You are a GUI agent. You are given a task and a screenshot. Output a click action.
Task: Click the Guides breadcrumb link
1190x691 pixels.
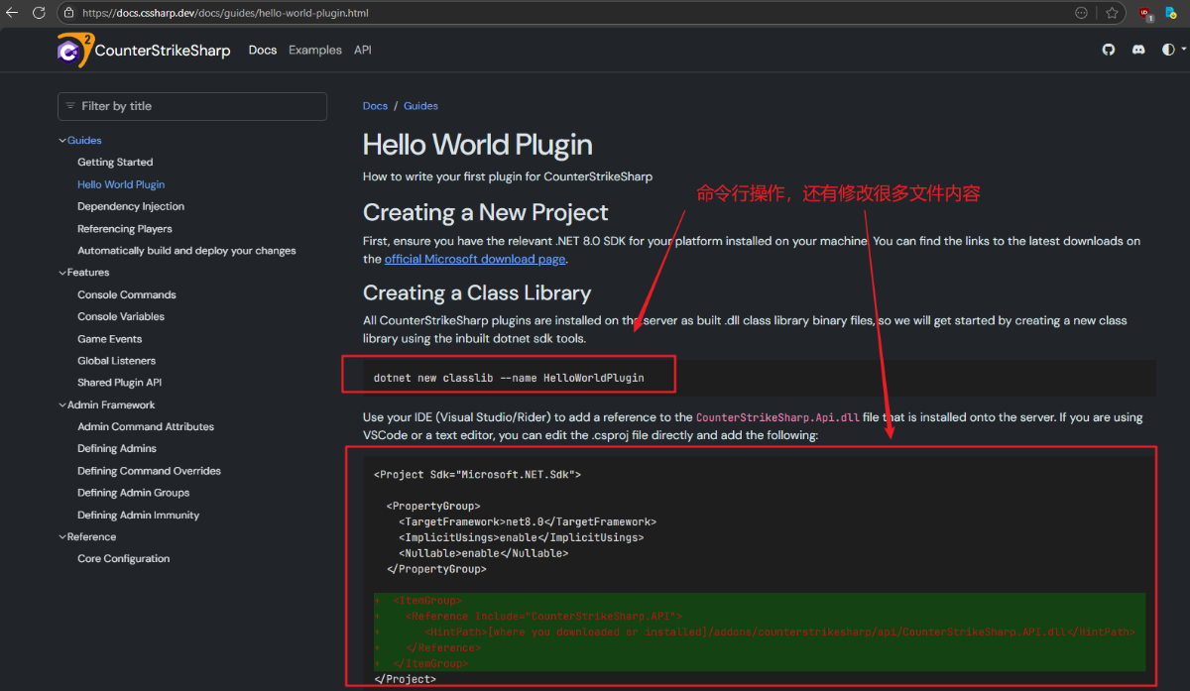pyautogui.click(x=420, y=106)
